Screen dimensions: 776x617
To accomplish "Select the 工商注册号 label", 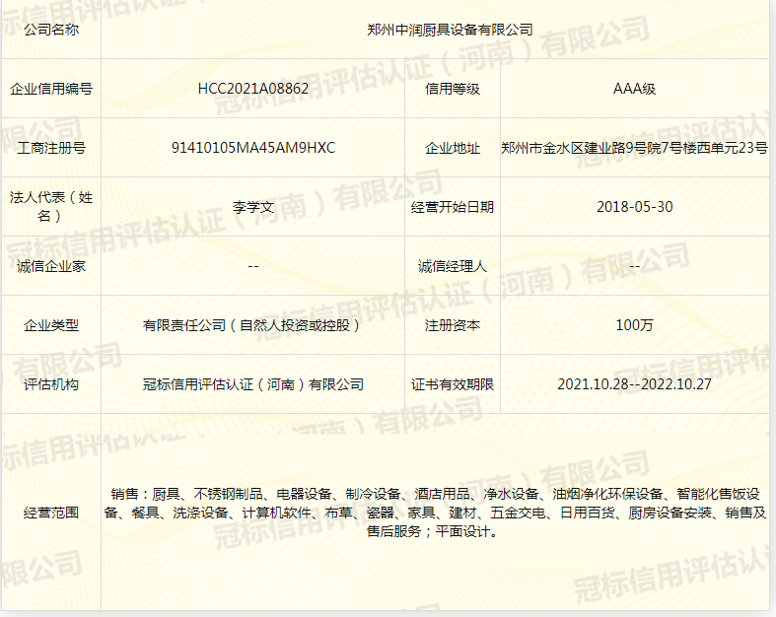I will pyautogui.click(x=50, y=148).
